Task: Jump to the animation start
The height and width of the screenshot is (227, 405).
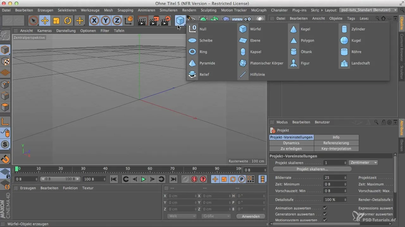Action: tap(114, 179)
